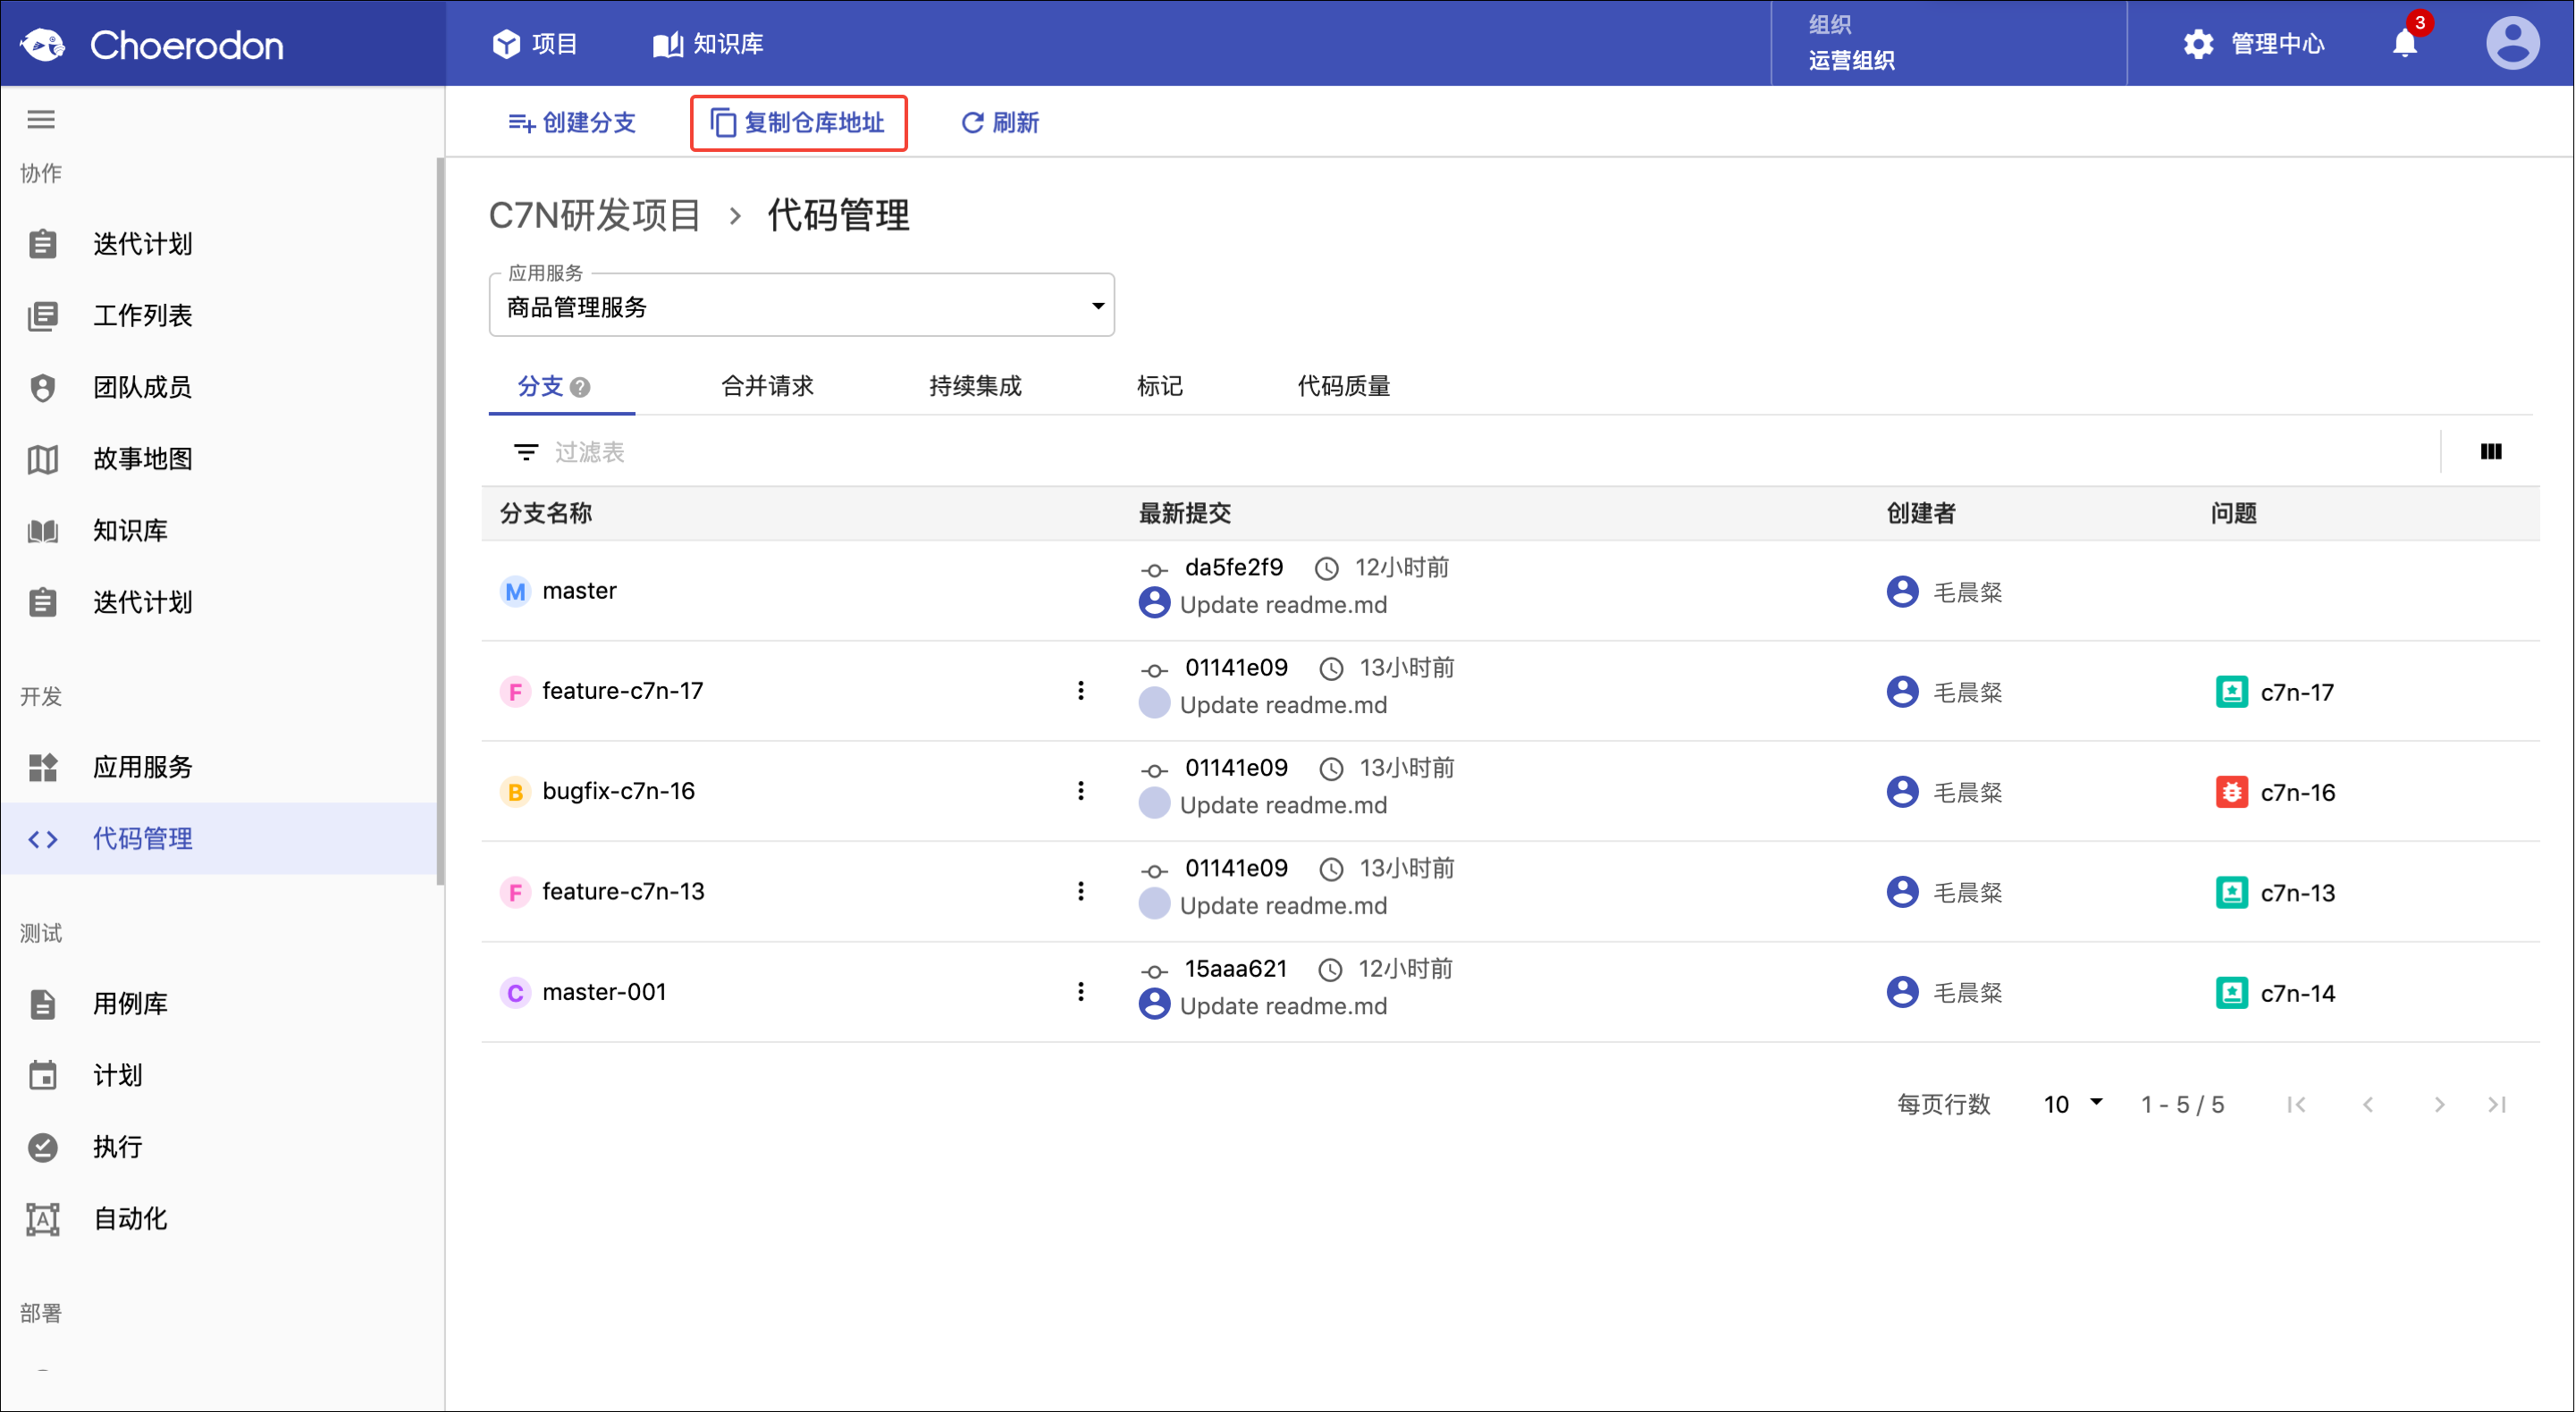Open 团队成员 sidebar item

[218, 387]
